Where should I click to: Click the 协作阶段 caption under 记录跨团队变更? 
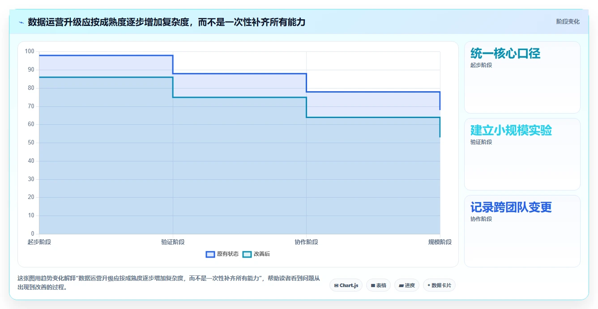[481, 219]
